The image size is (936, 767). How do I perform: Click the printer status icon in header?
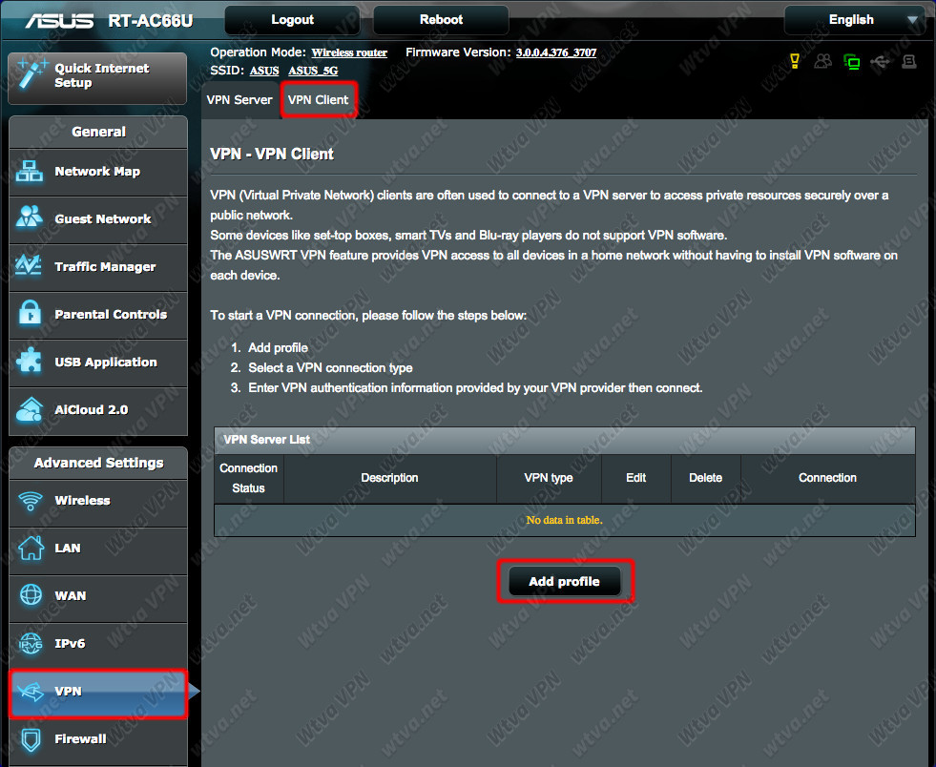coord(908,61)
